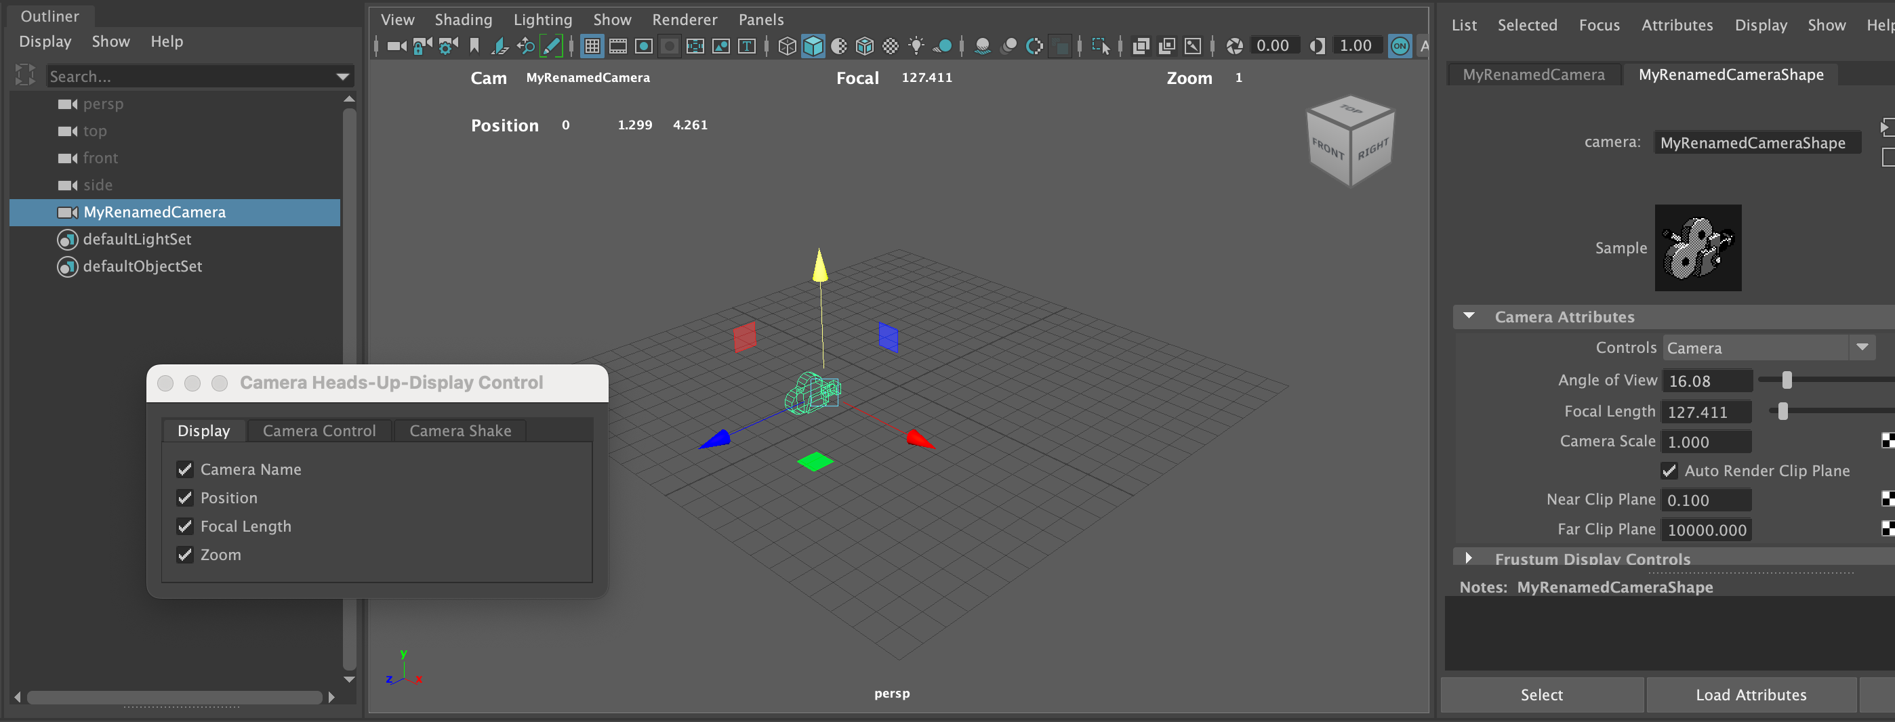Screen dimensions: 1895x722
Task: Click the Load Attributes button
Action: [1750, 695]
